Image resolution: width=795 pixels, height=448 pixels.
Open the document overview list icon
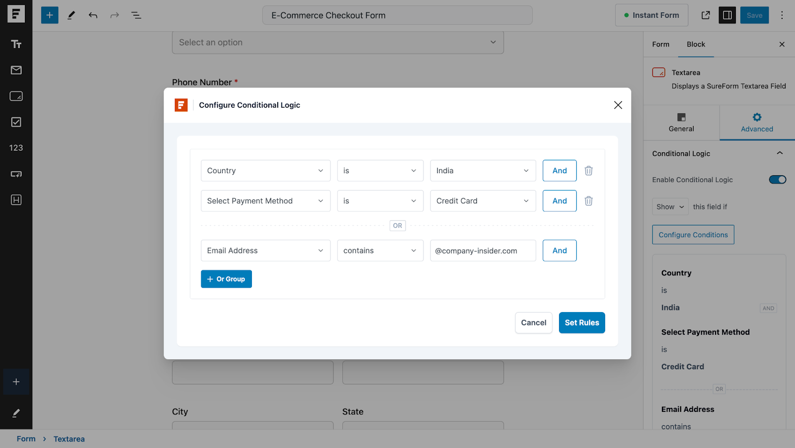tap(136, 15)
